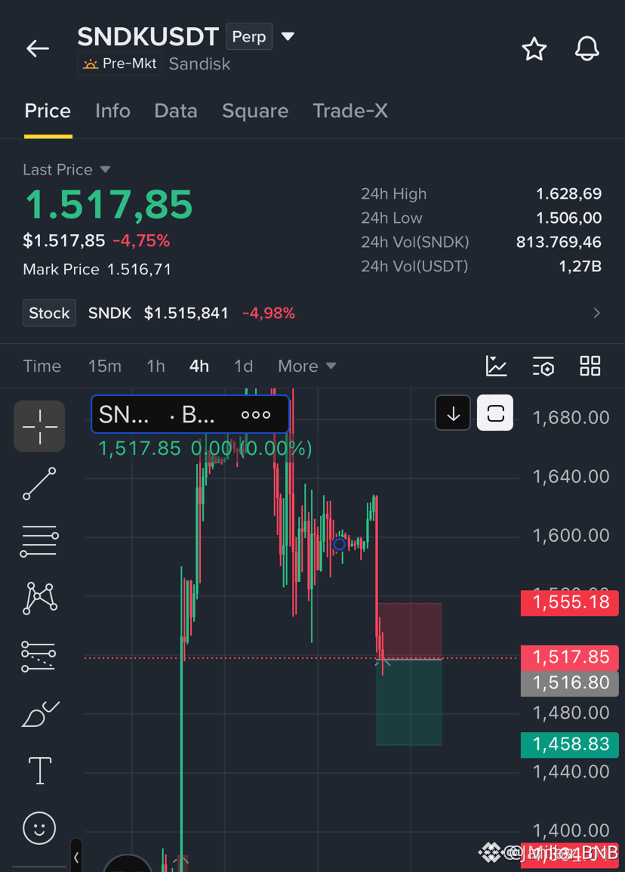Open the Stock SNDK details row
Viewport: 625px width, 872px height.
[x=312, y=313]
